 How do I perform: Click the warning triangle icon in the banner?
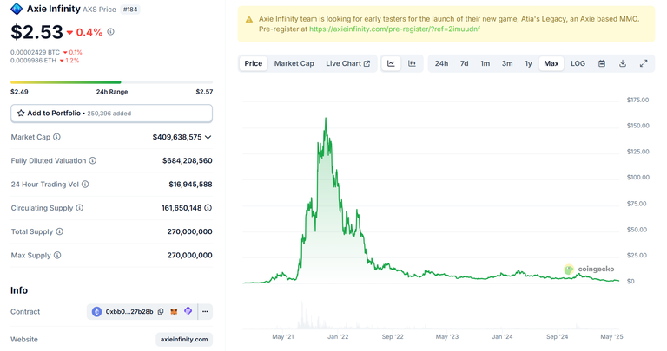coord(249,20)
